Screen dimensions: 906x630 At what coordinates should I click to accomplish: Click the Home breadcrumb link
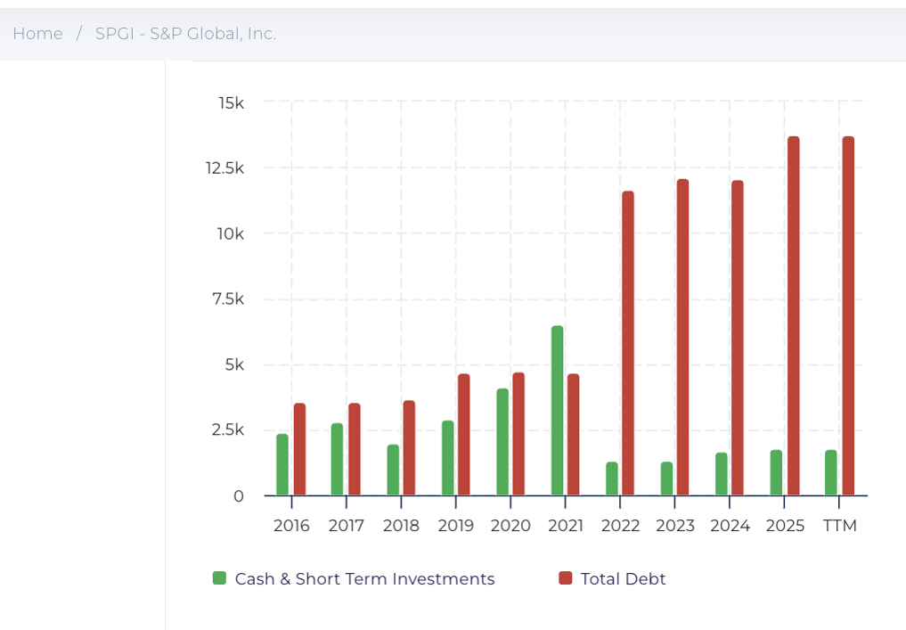click(37, 34)
